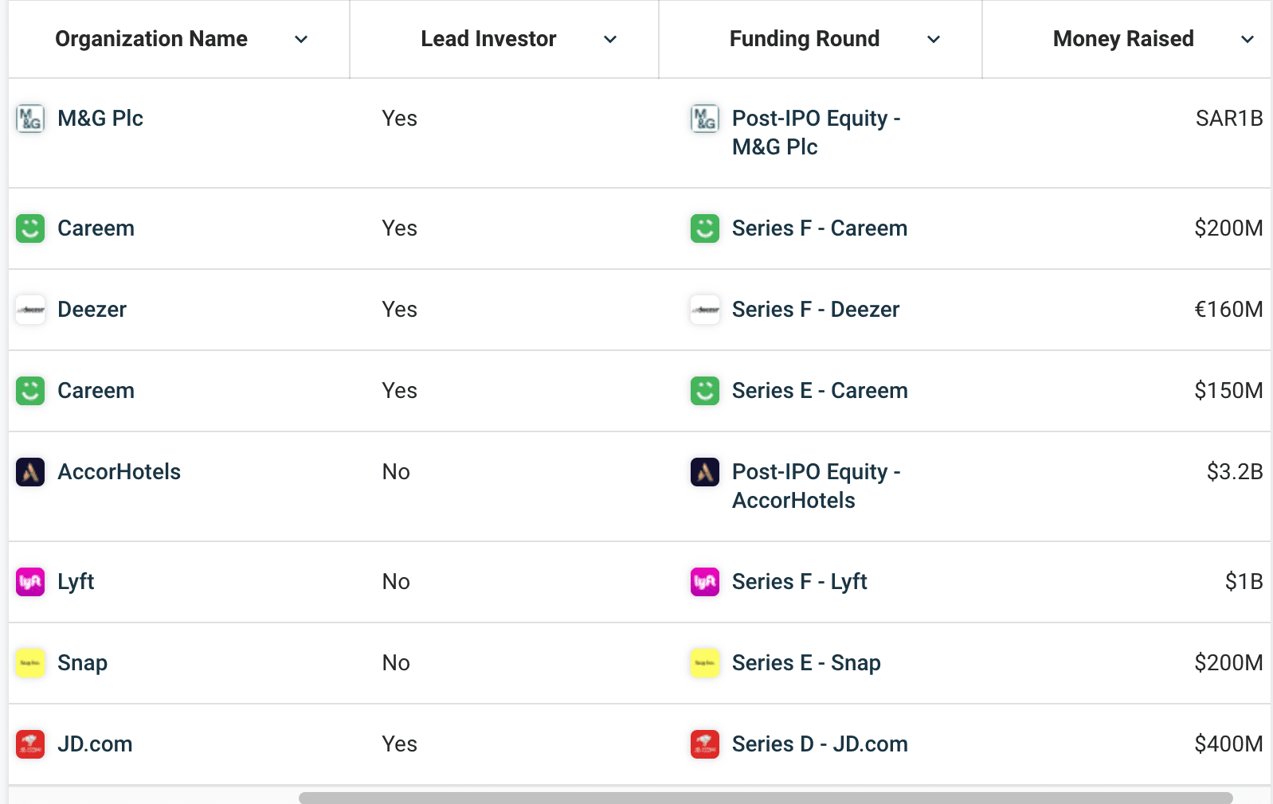Open Series E - Careem funding round
1273x804 pixels.
820,391
